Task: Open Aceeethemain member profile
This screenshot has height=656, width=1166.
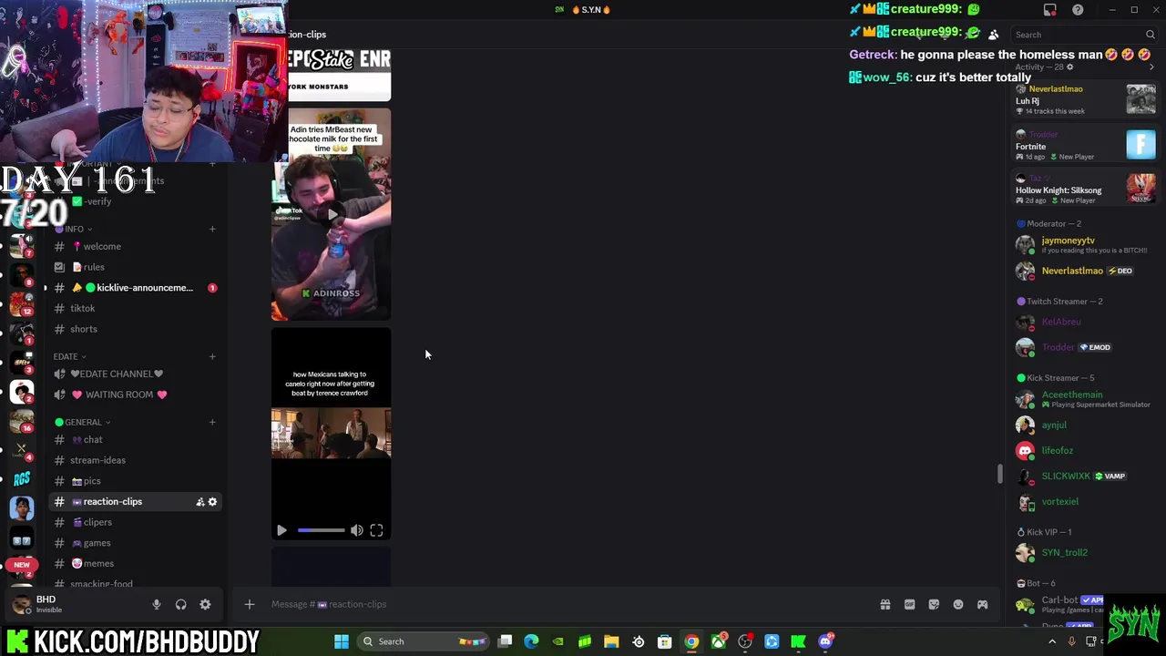Action: click(1085, 399)
